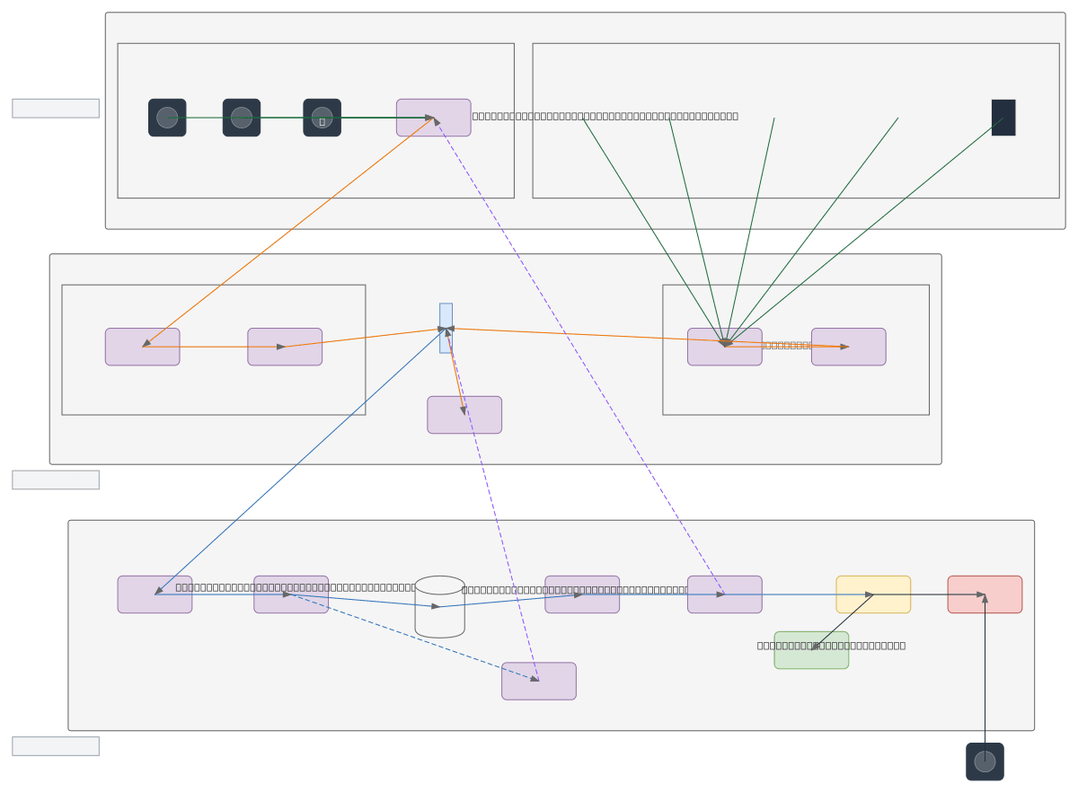This screenshot has width=1078, height=810.
Task: Click the red node in the bottom row
Action: pos(985,594)
